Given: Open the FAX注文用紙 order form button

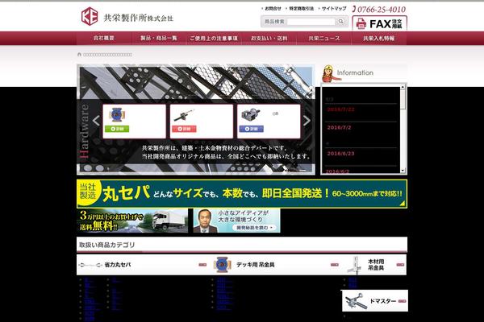Looking at the screenshot, I should click(379, 23).
